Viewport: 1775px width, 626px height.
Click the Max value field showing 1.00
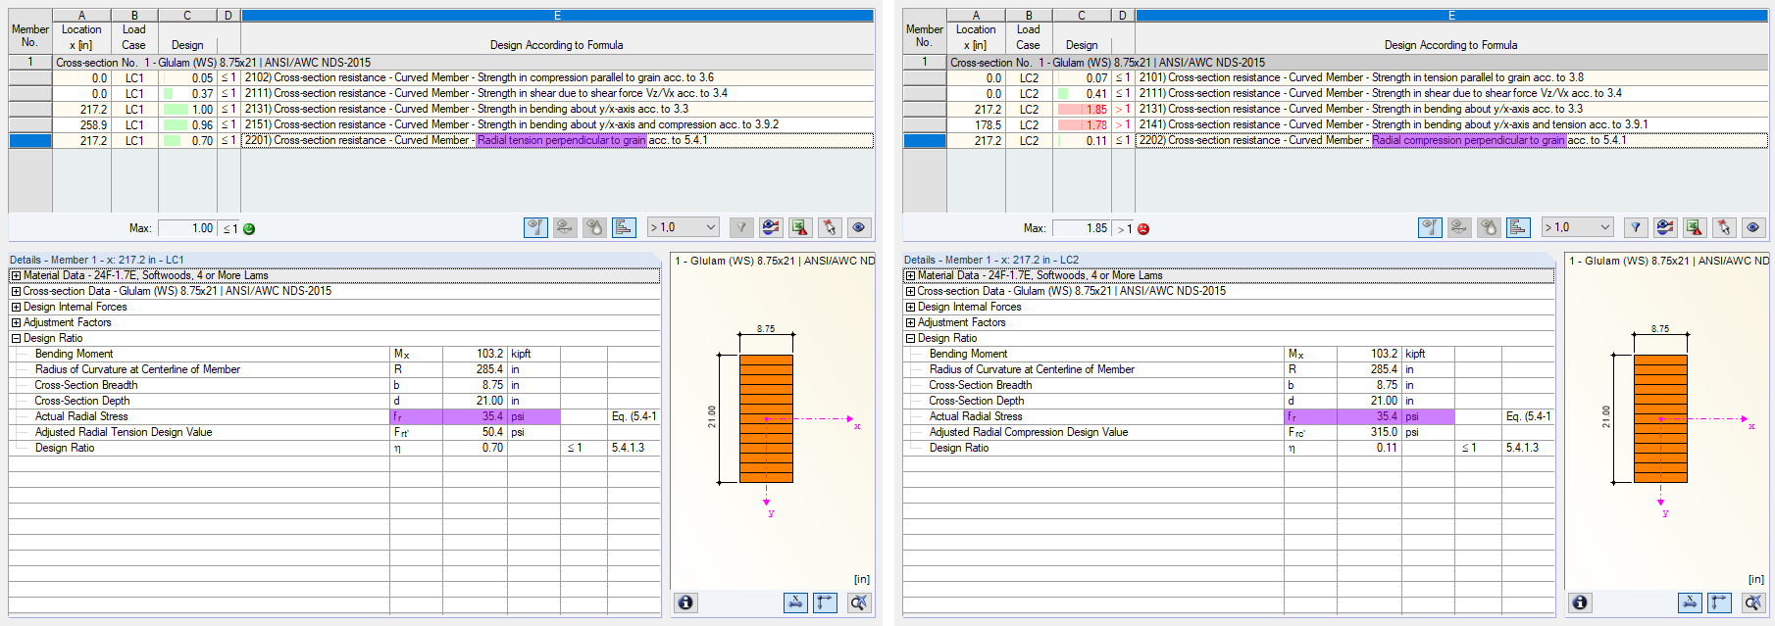click(187, 228)
